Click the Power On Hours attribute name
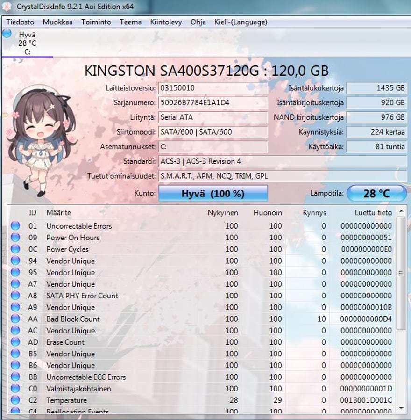This screenshot has height=420, width=411. point(73,238)
